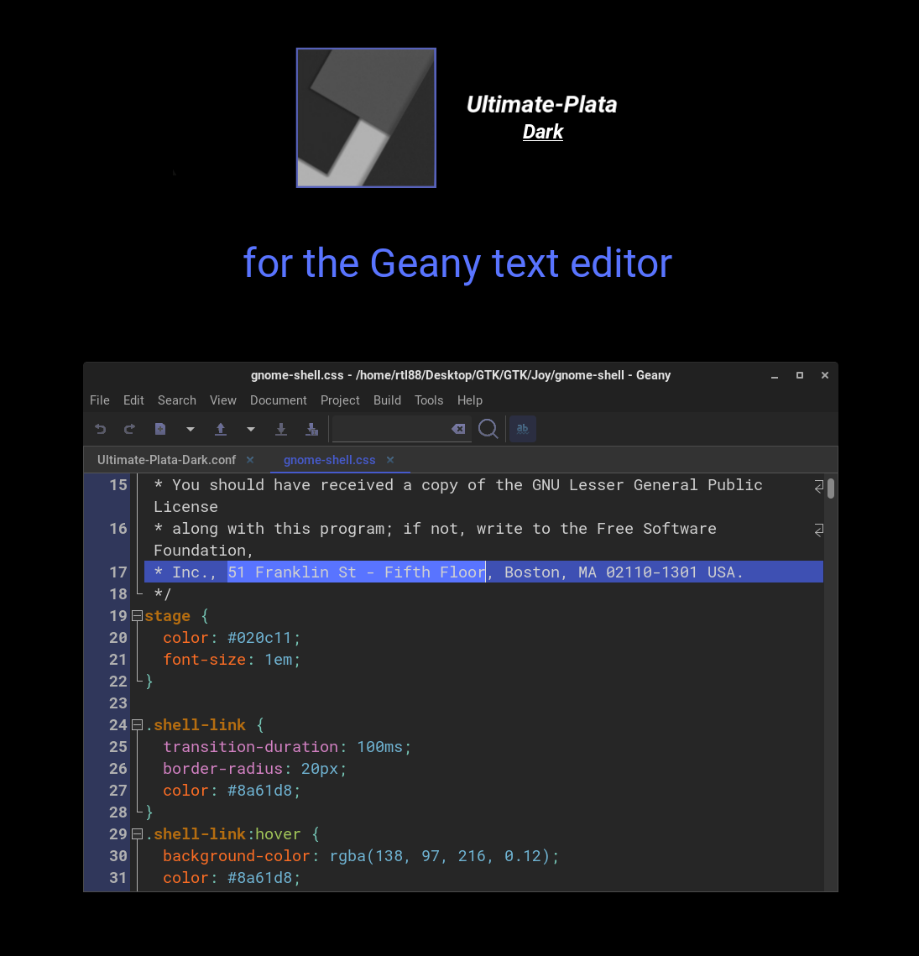Click the underlined 'Dark' text
The width and height of the screenshot is (919, 956).
click(x=543, y=132)
